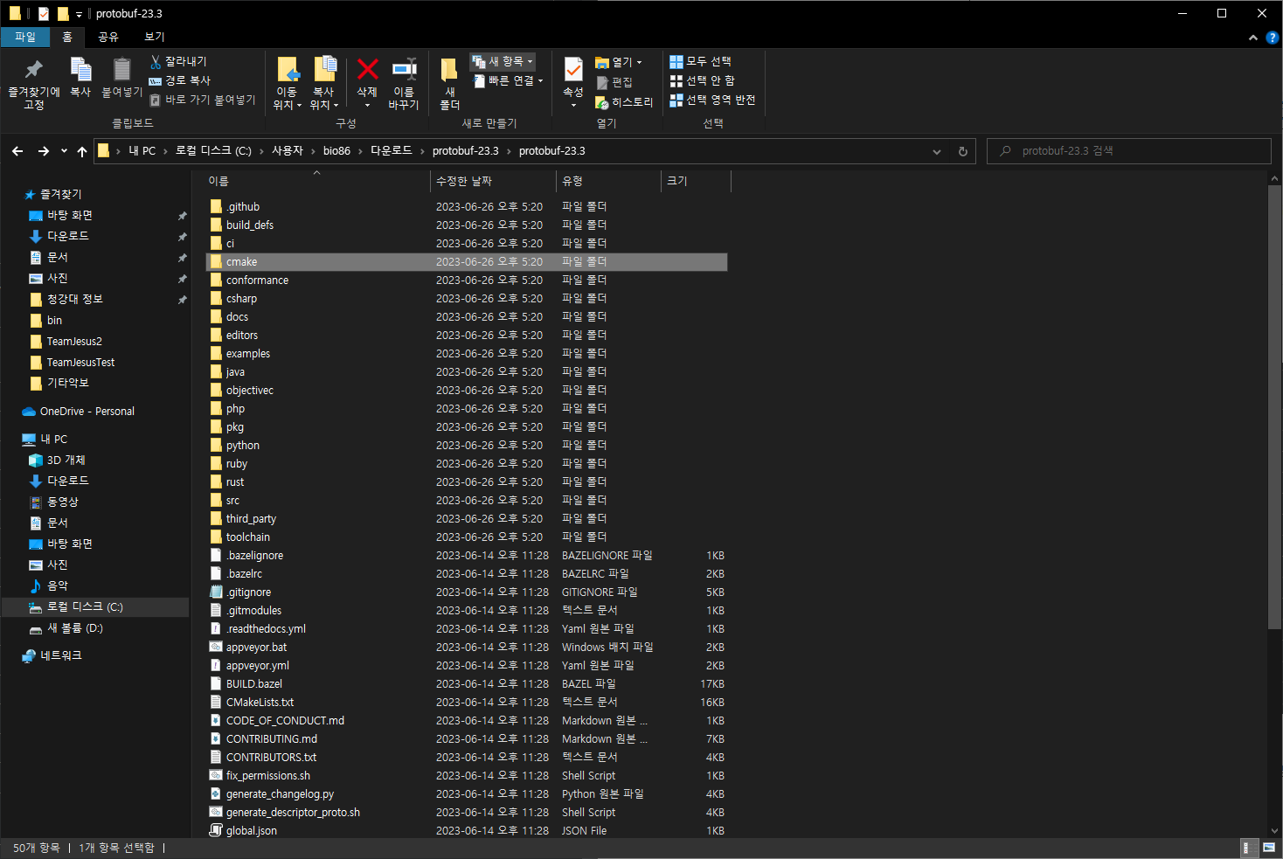The height and width of the screenshot is (859, 1283).
Task: Click 선택 안 함 (select none)
Action: (702, 80)
